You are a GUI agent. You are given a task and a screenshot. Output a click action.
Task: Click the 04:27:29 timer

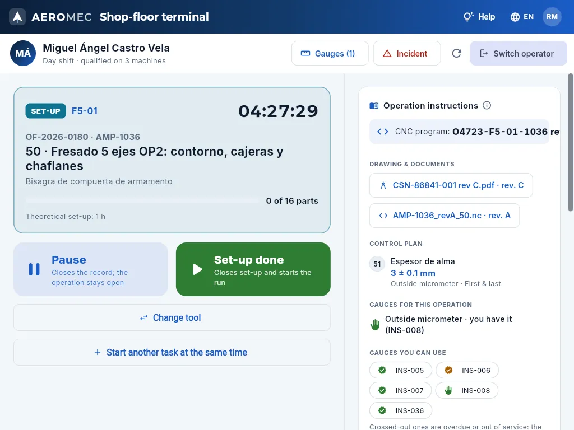click(x=278, y=111)
